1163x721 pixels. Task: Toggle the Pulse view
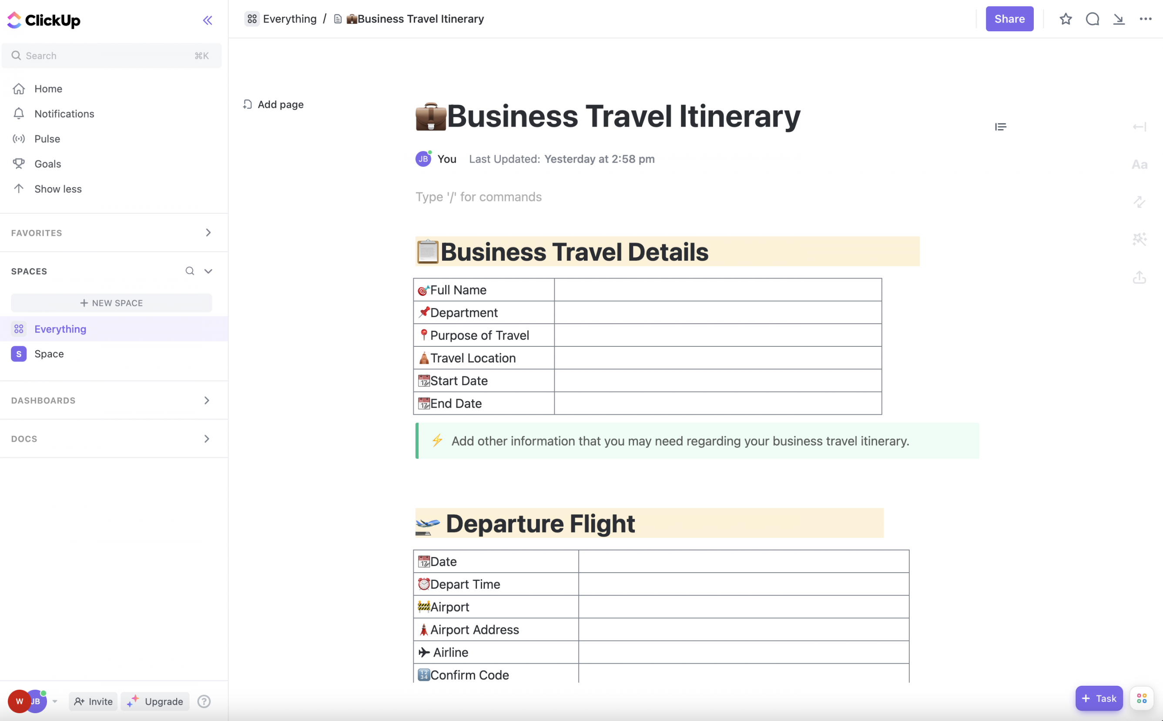47,139
